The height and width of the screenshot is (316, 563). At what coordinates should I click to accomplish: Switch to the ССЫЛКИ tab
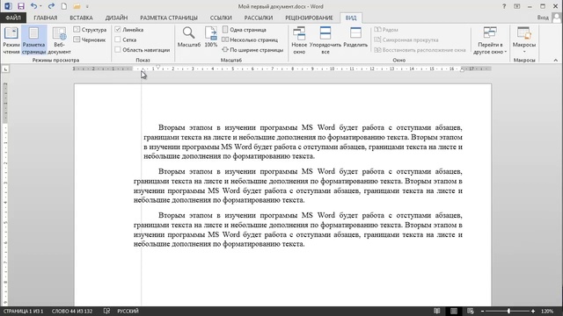tap(221, 18)
